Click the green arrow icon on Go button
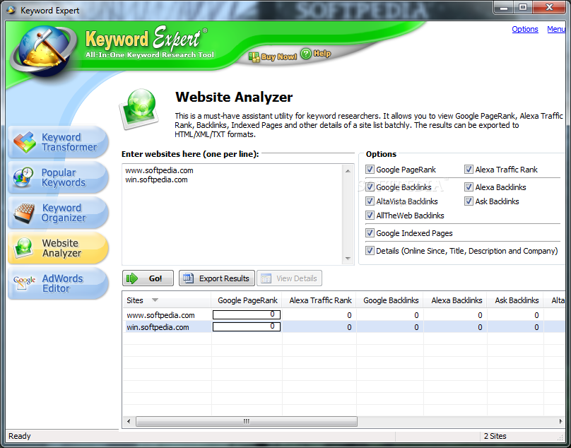571x448 pixels. (132, 278)
